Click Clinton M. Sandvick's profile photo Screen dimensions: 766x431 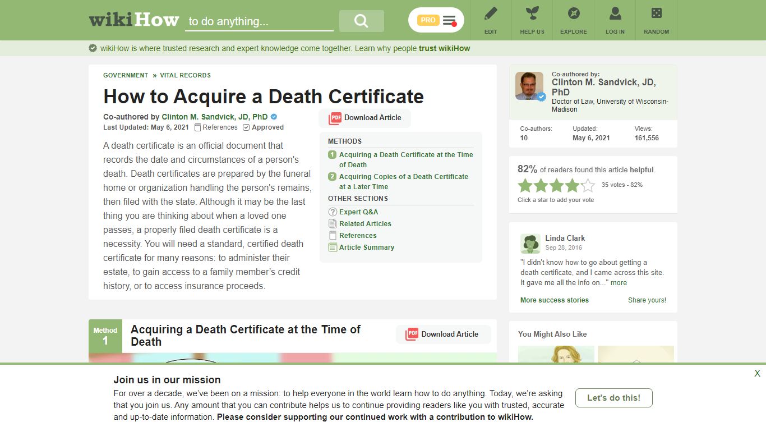pos(529,86)
